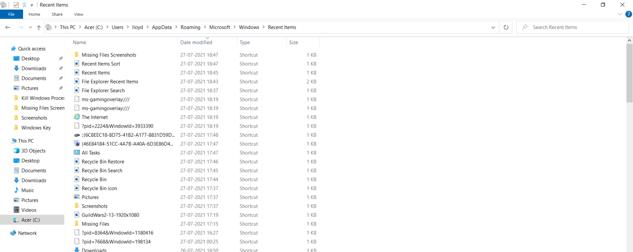This screenshot has width=633, height=252.
Task: Click the back navigation arrow
Action: 8,27
